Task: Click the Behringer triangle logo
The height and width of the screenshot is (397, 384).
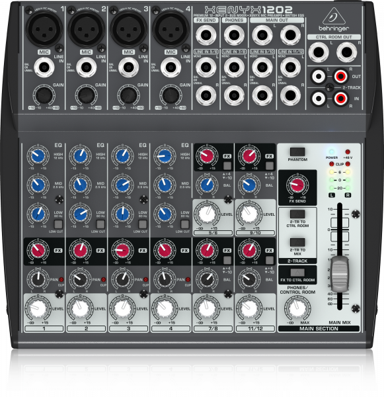Action: [x=334, y=16]
